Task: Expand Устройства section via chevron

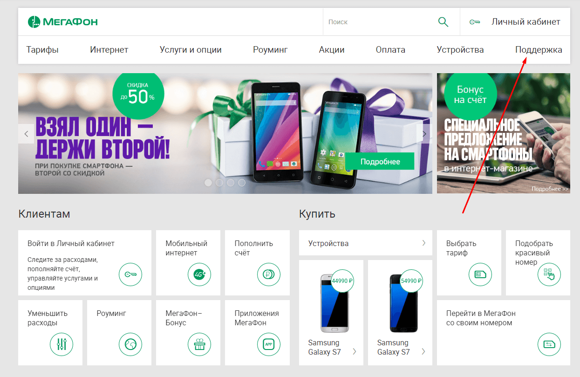Action: [424, 243]
